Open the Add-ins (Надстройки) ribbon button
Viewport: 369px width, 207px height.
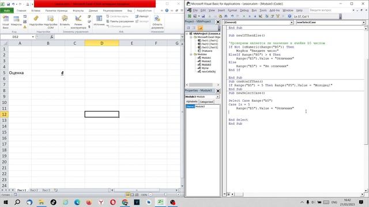[x=36, y=21]
